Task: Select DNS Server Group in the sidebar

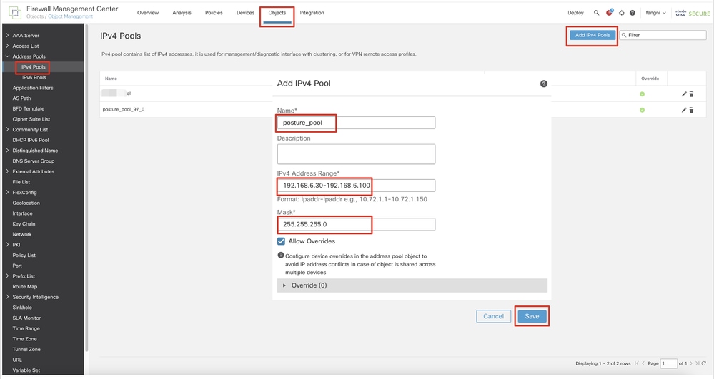Action: pyautogui.click(x=34, y=161)
